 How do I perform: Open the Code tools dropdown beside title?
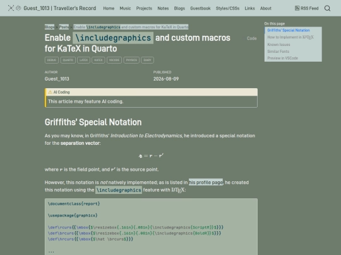(x=251, y=38)
